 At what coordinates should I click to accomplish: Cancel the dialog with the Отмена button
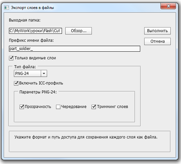point(157,41)
